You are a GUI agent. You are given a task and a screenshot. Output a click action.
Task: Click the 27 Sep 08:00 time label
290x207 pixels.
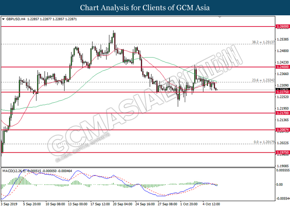tap(167, 204)
